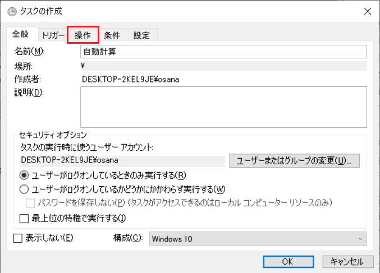Click the user account field DESKTOP-2KEL9JE¥osana
Viewport: 380px width, 273px height.
(122, 161)
